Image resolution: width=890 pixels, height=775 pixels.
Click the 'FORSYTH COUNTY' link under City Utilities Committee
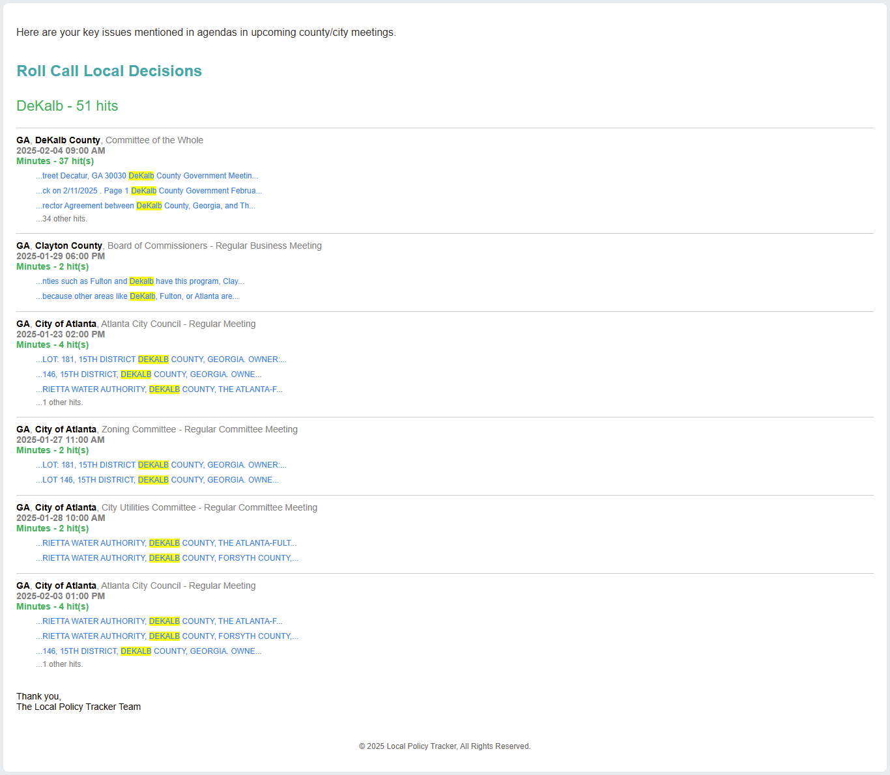pos(167,558)
